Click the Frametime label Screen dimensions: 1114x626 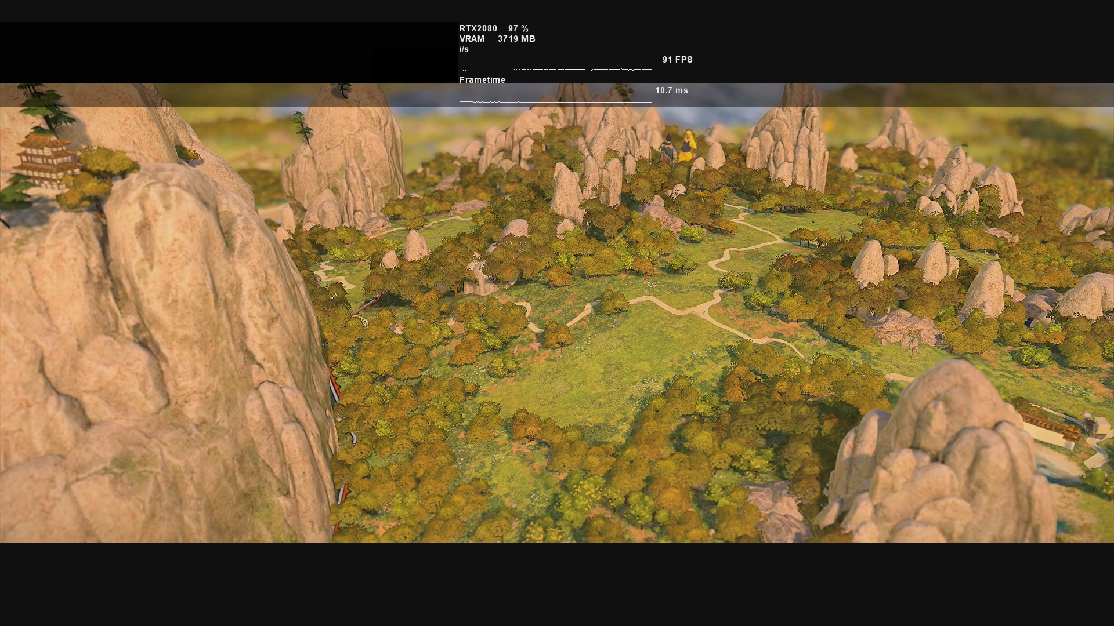click(482, 80)
